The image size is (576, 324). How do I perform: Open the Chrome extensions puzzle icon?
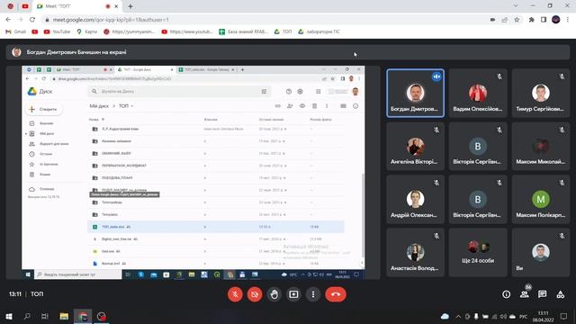click(x=531, y=20)
